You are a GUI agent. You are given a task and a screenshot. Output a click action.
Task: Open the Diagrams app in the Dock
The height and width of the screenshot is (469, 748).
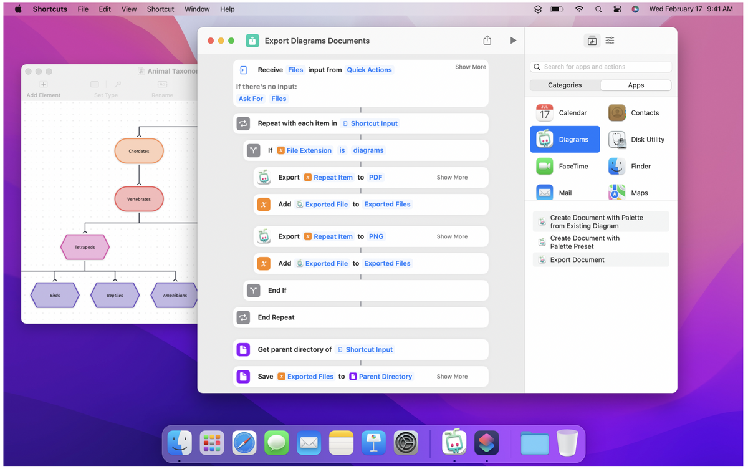click(454, 443)
